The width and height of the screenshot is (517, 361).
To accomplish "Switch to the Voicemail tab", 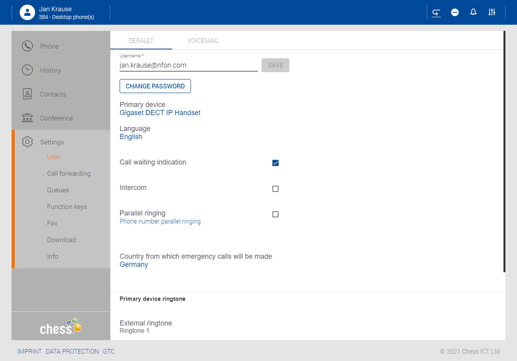I will point(203,41).
